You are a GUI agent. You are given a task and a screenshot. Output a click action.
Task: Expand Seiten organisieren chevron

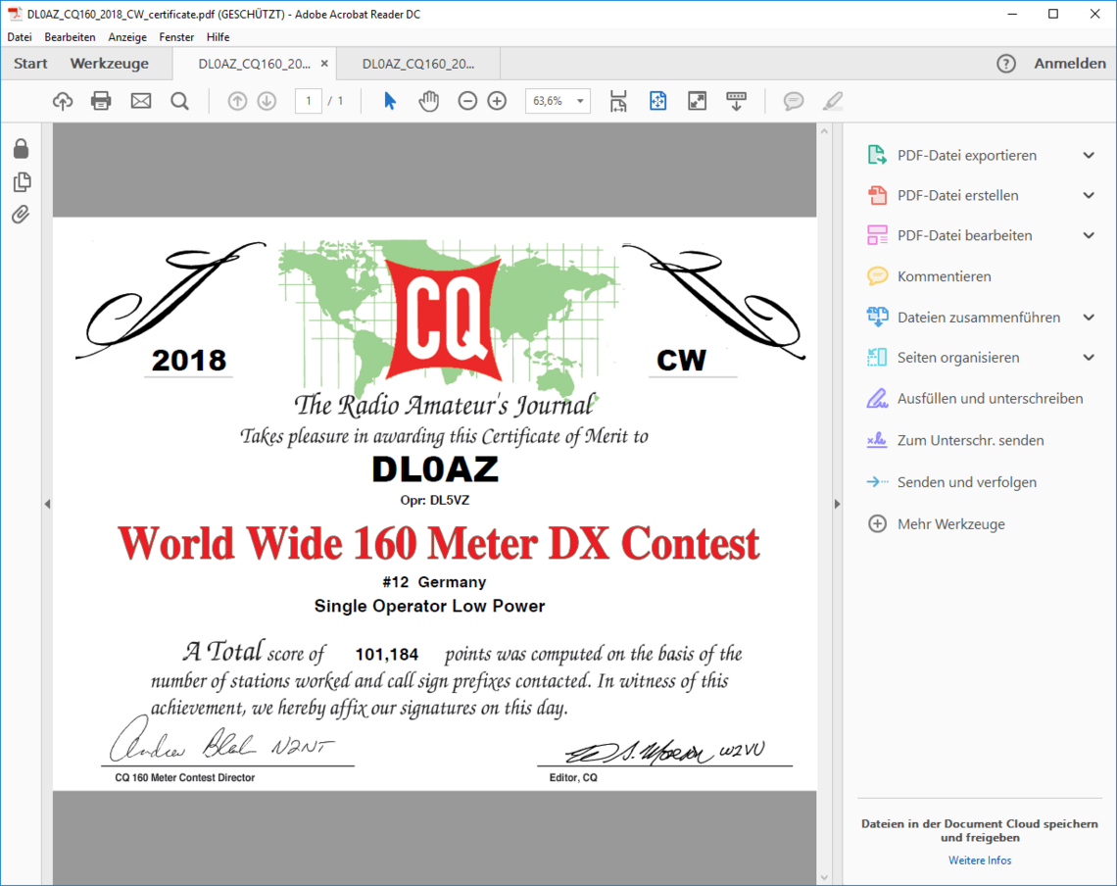coord(1089,357)
